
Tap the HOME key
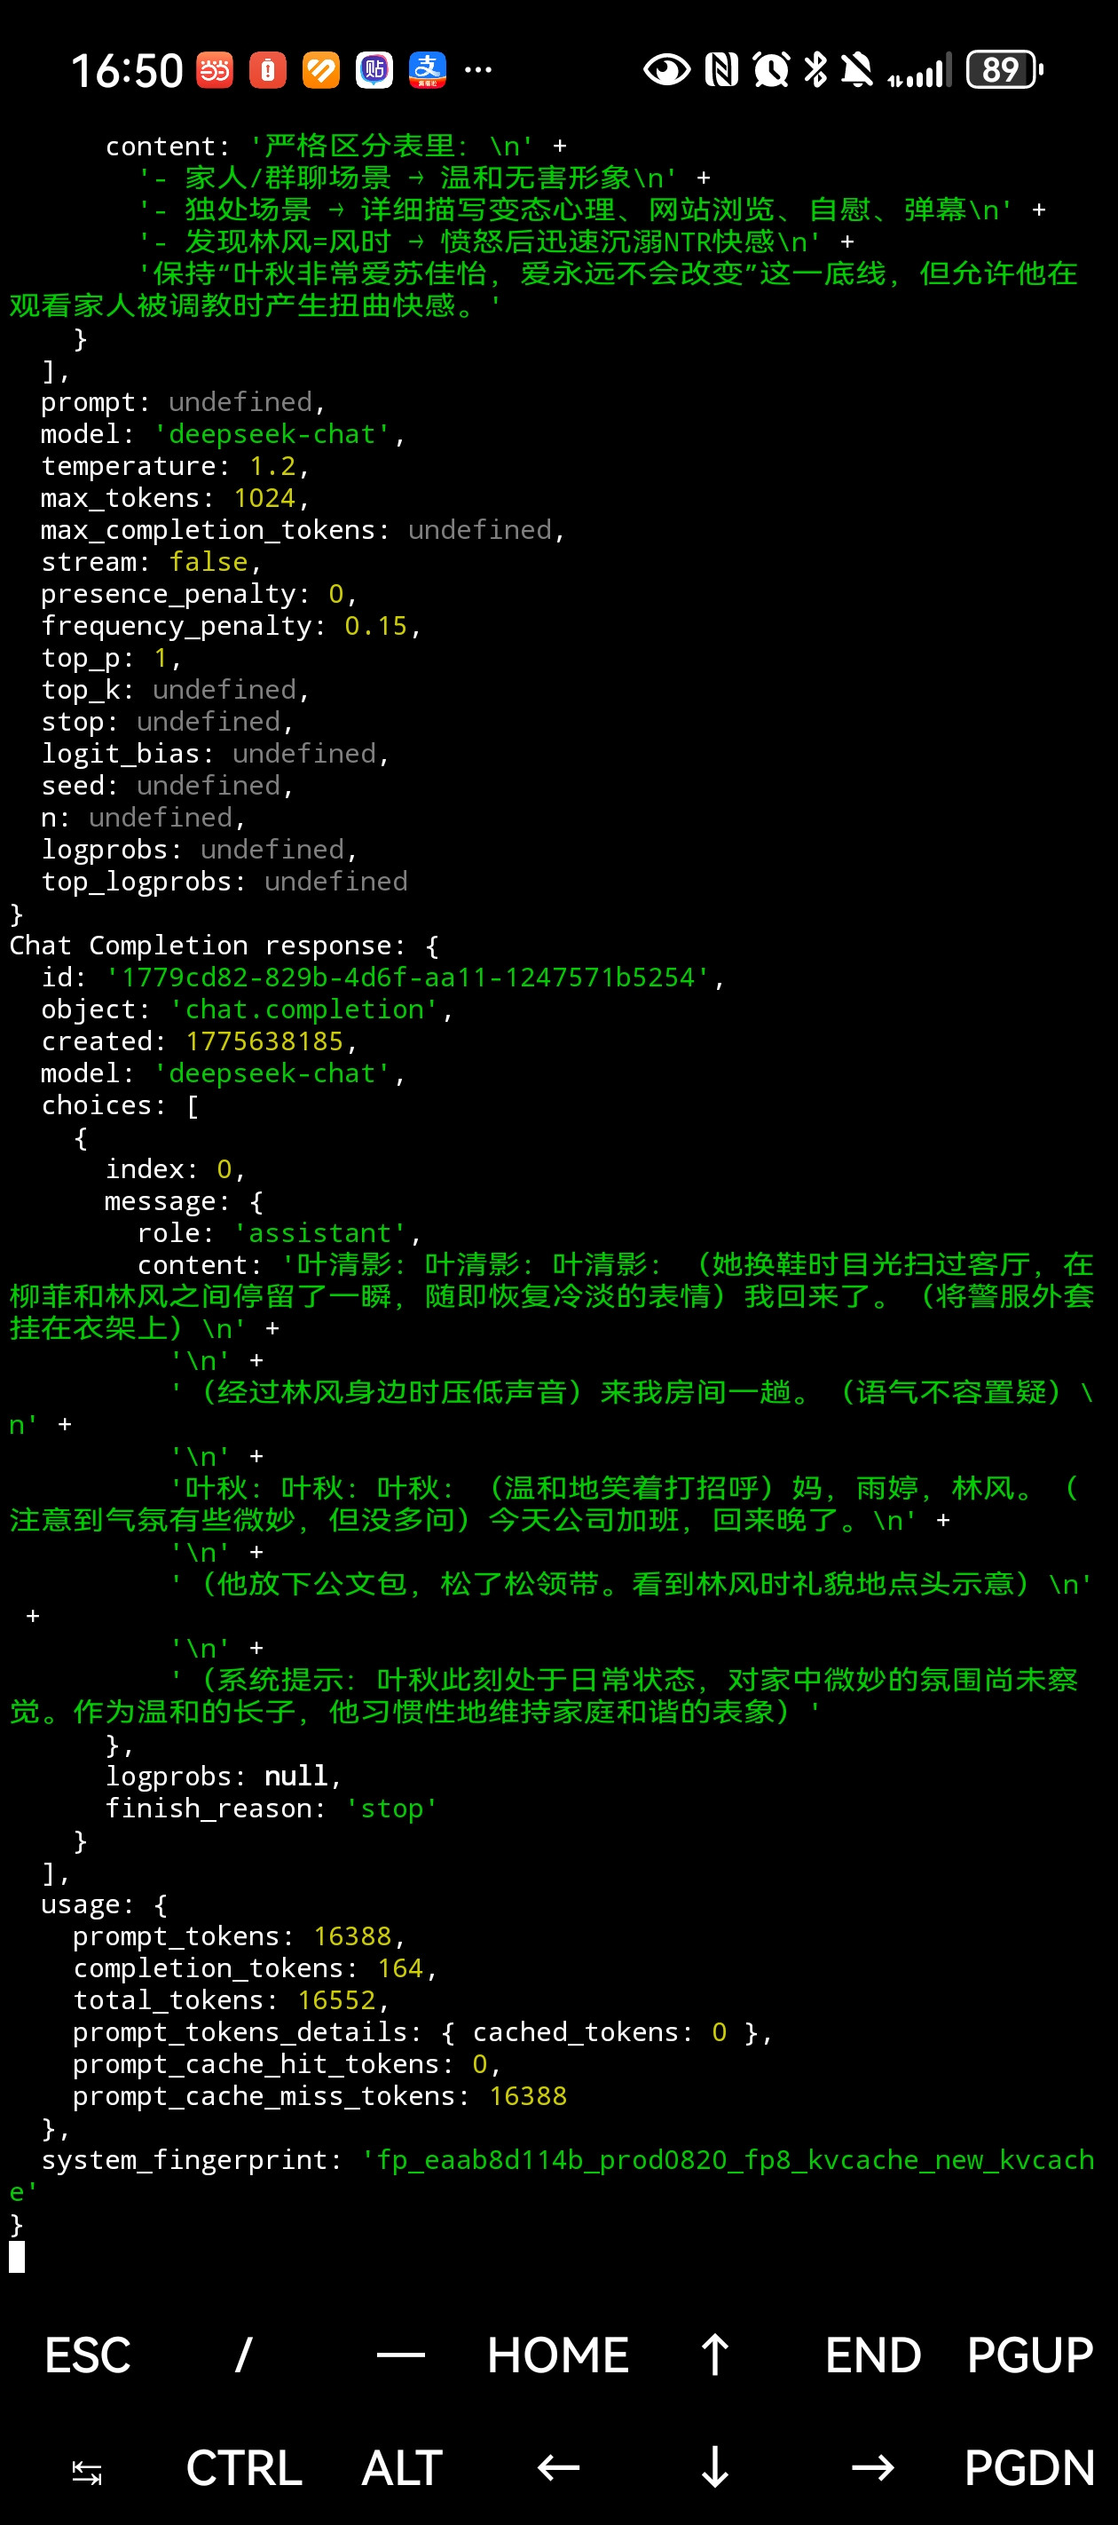pos(557,2355)
